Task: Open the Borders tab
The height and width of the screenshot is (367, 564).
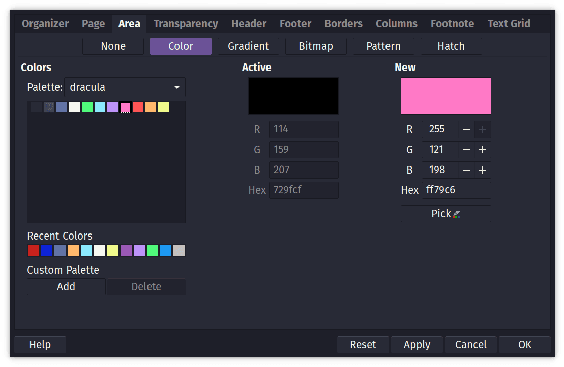Action: tap(343, 23)
